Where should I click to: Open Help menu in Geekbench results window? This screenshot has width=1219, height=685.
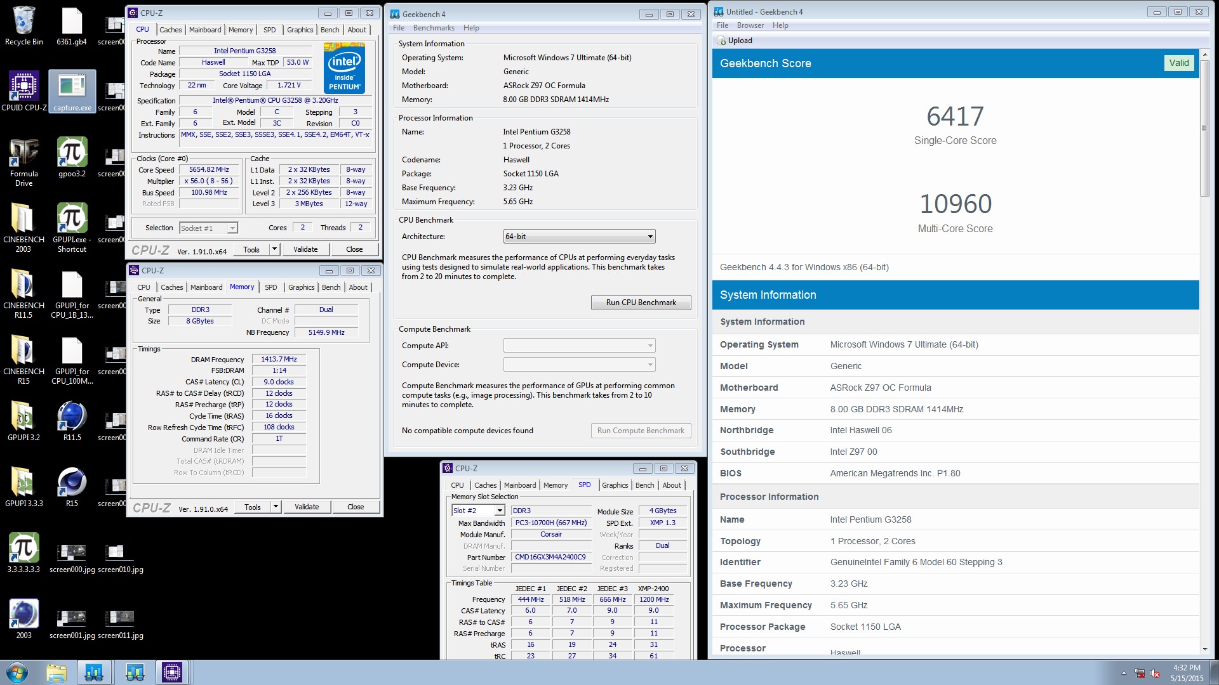780,25
